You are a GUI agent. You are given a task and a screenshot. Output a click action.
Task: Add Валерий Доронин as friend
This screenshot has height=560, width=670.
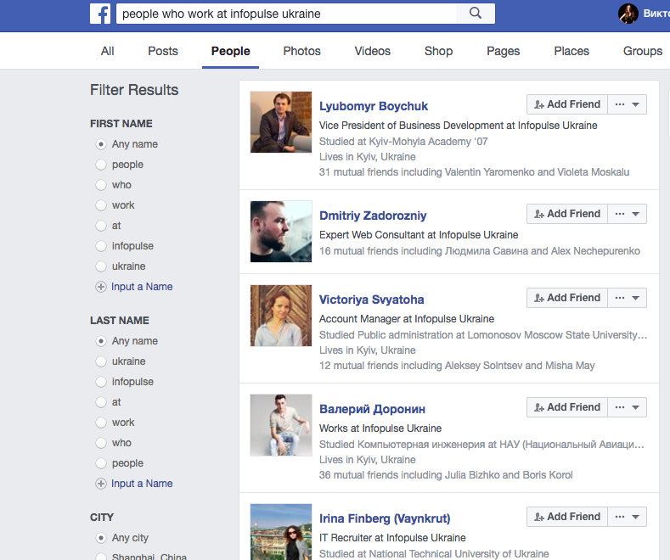pyautogui.click(x=567, y=407)
